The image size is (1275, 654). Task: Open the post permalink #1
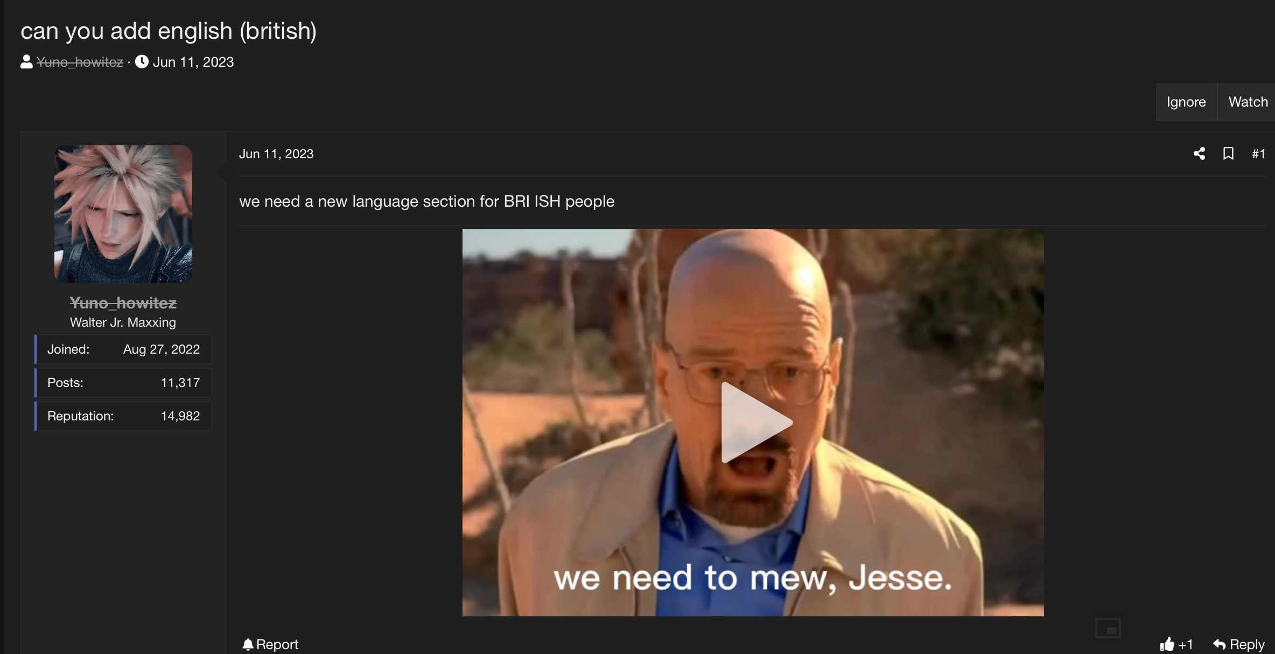(x=1258, y=154)
